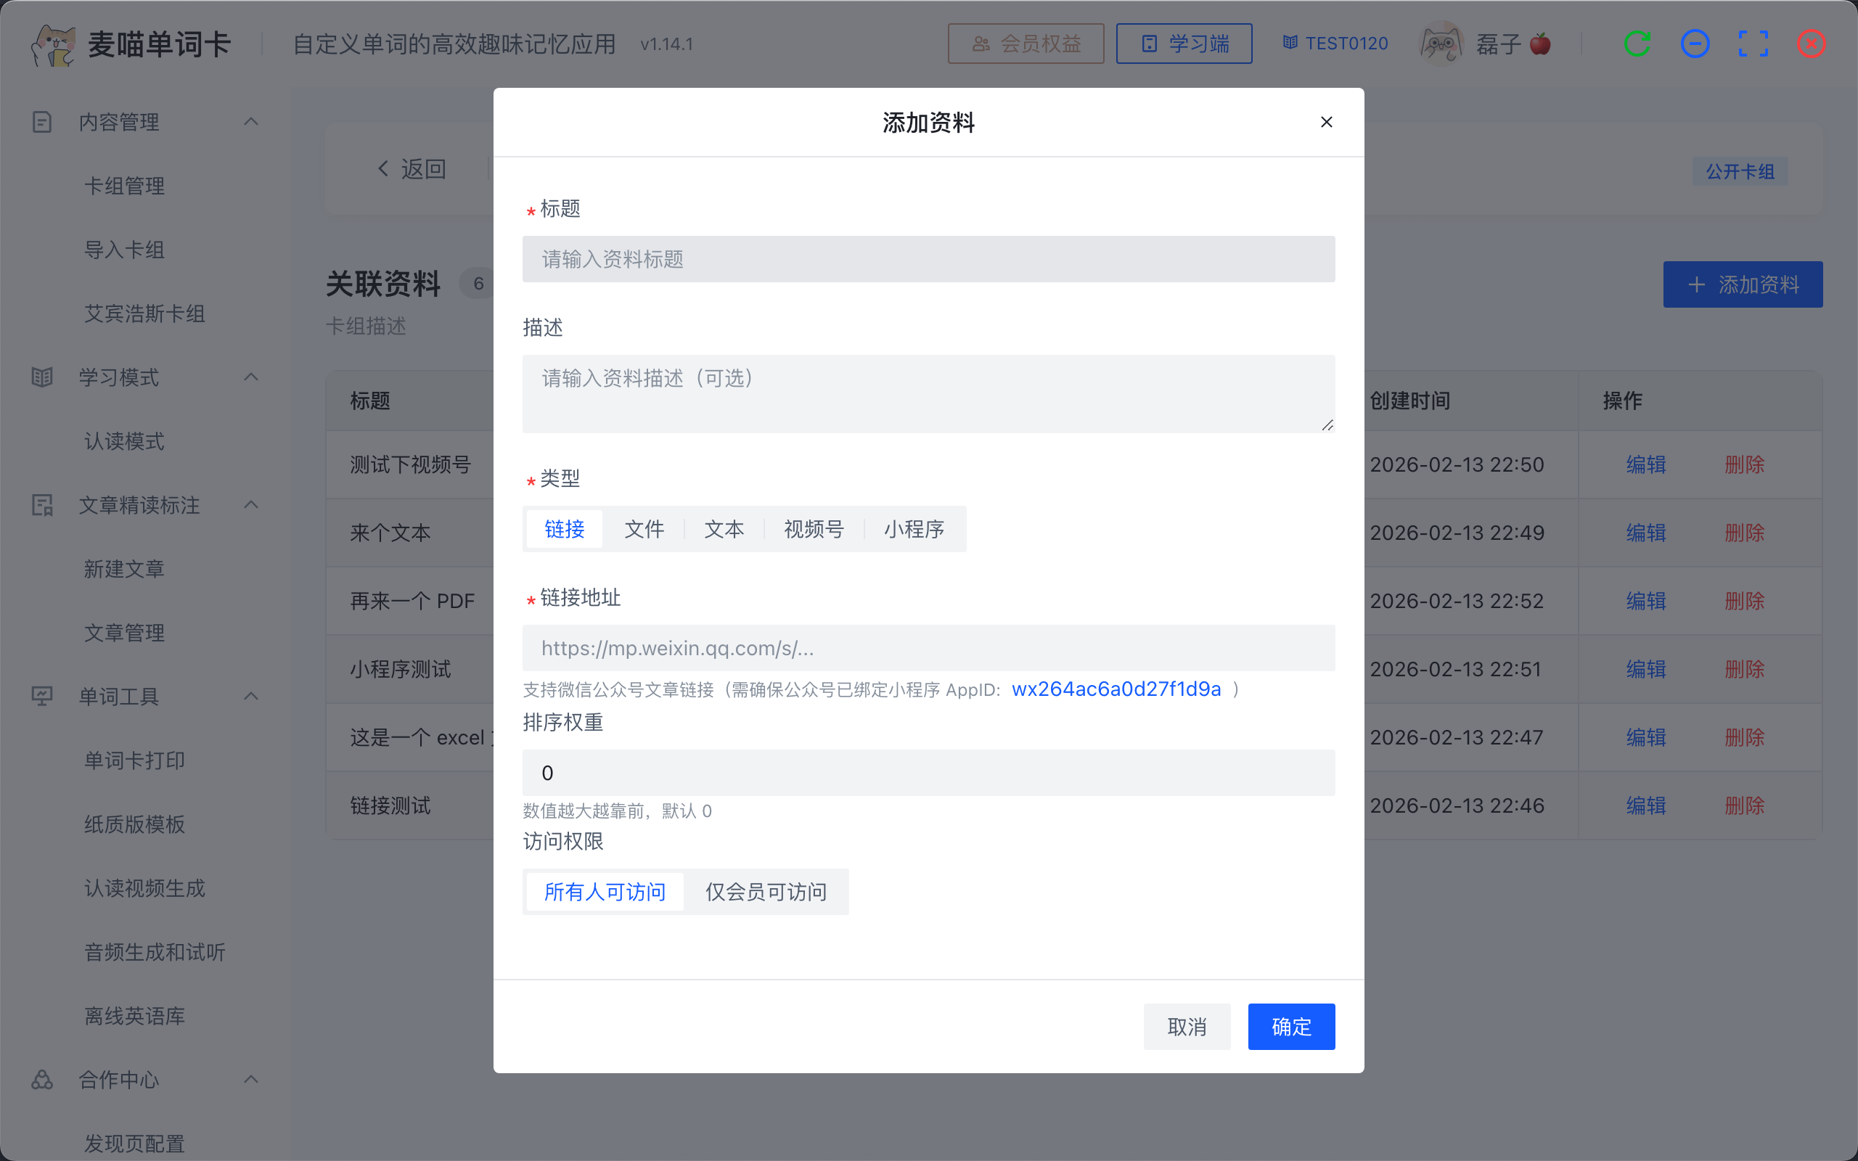This screenshot has height=1161, width=1858.
Task: Click the 麦喵单词卡 cat logo
Action: click(54, 43)
